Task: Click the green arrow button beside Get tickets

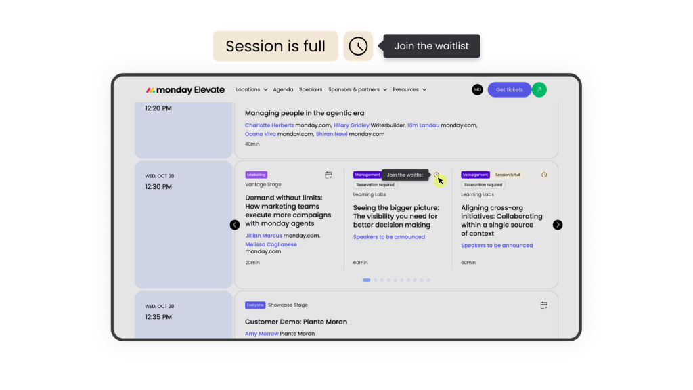Action: [x=539, y=89]
